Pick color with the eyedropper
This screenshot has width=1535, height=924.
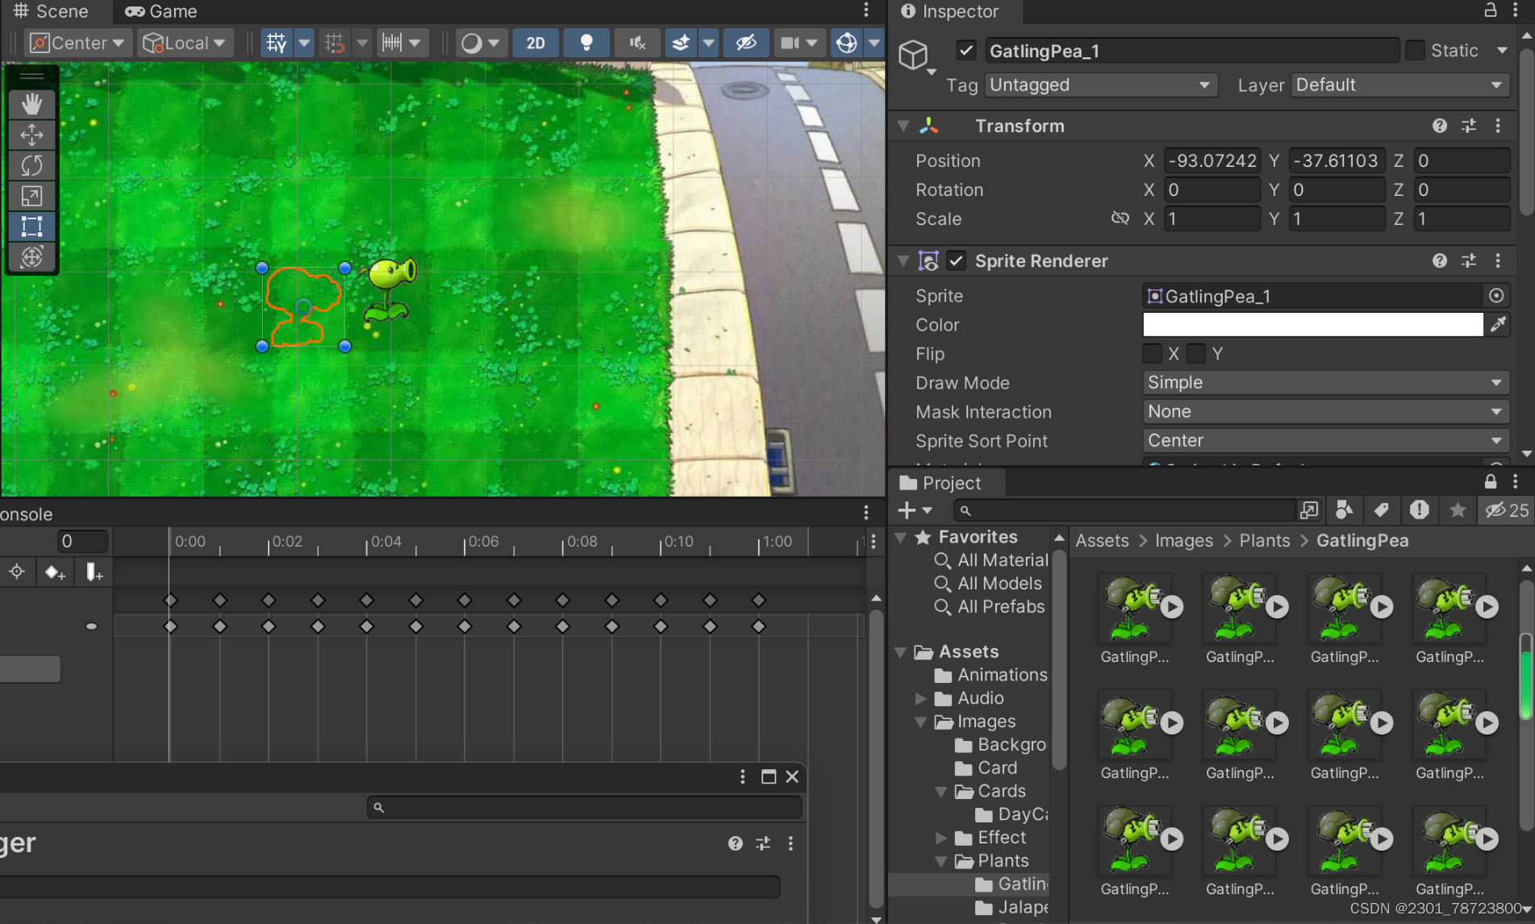1498,325
